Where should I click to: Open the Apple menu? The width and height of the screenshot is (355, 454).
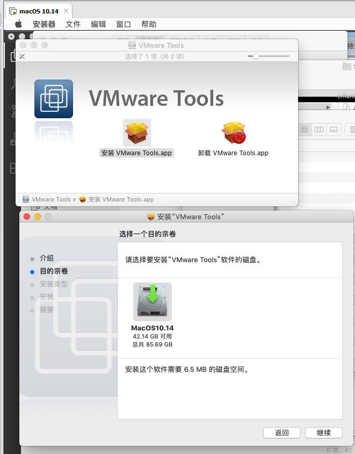coord(18,24)
